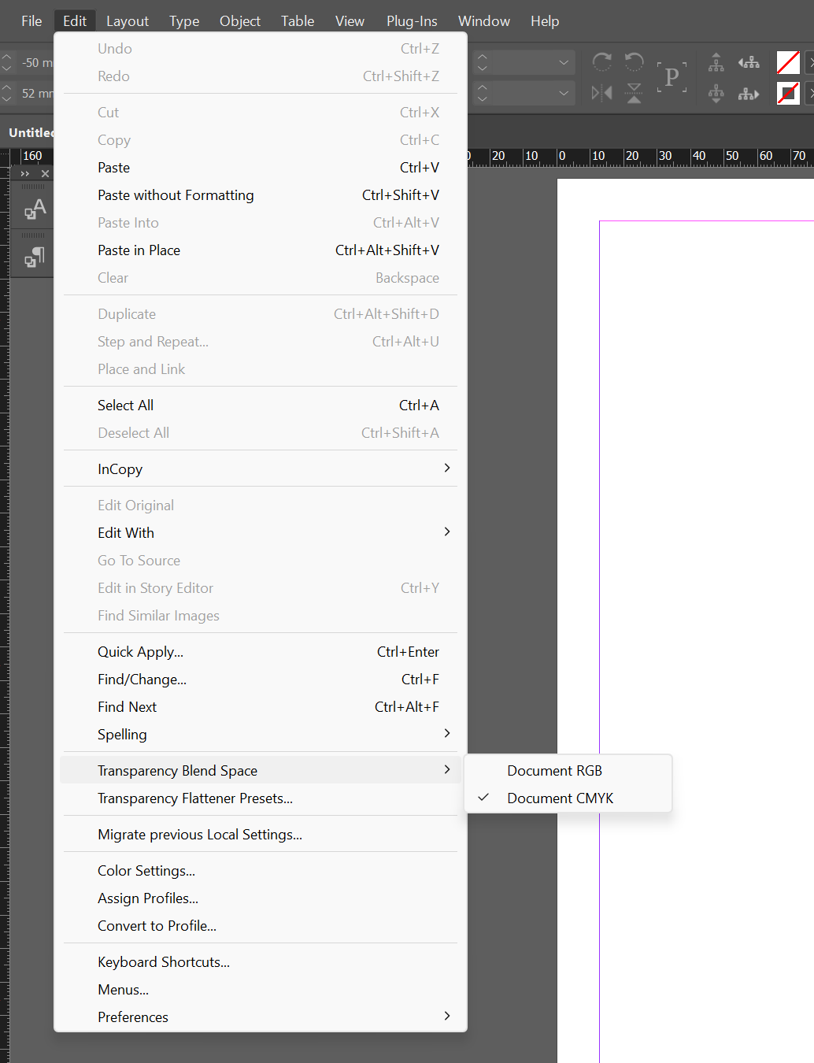
Task: Choose Find Next
Action: (x=260, y=707)
